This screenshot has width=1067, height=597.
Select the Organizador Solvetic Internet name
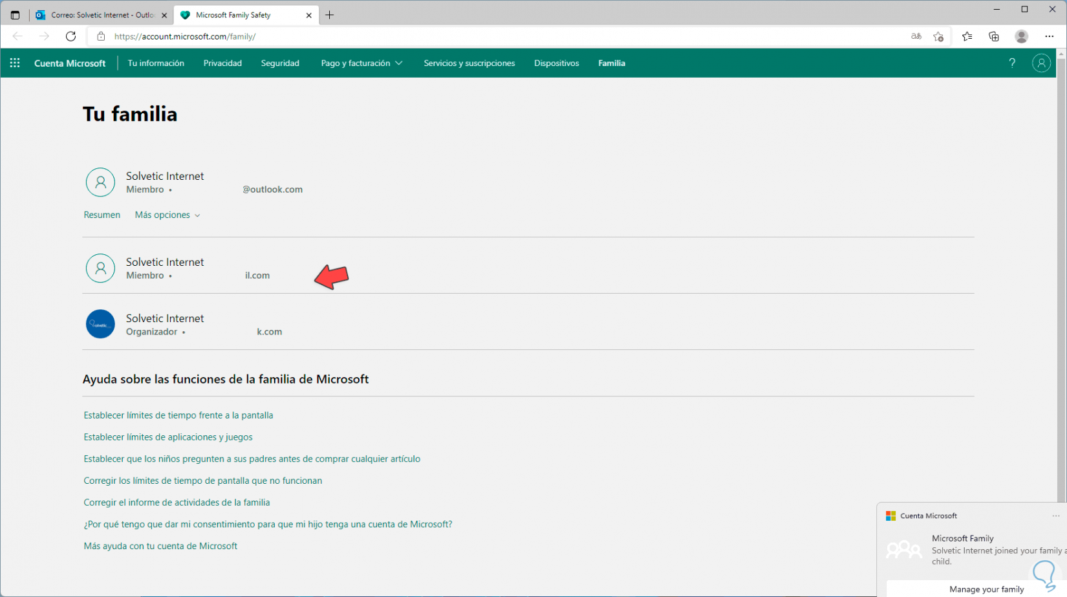165,318
